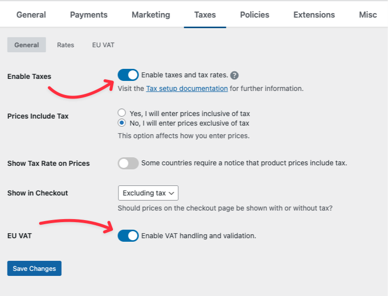The image size is (388, 296).
Task: Go to the Marketing tab
Action: (151, 15)
